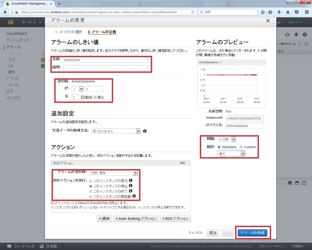Click the AWS cube logo icon
The width and height of the screenshot is (312, 250).
coord(11,22)
